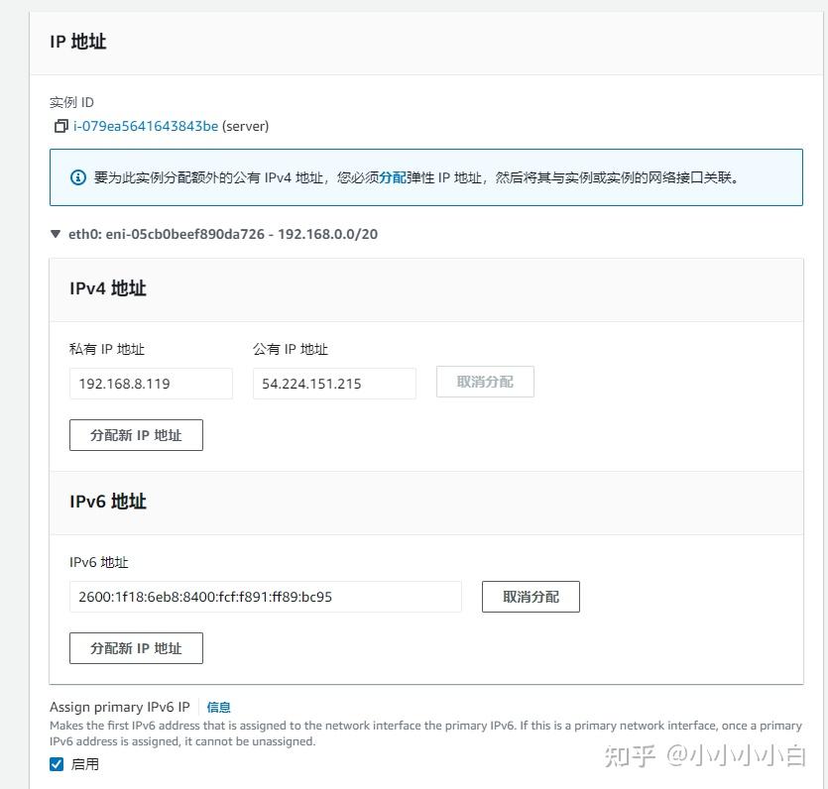Click 取消分配 beside the IPv6 address
Image resolution: width=828 pixels, height=789 pixels.
click(x=531, y=596)
